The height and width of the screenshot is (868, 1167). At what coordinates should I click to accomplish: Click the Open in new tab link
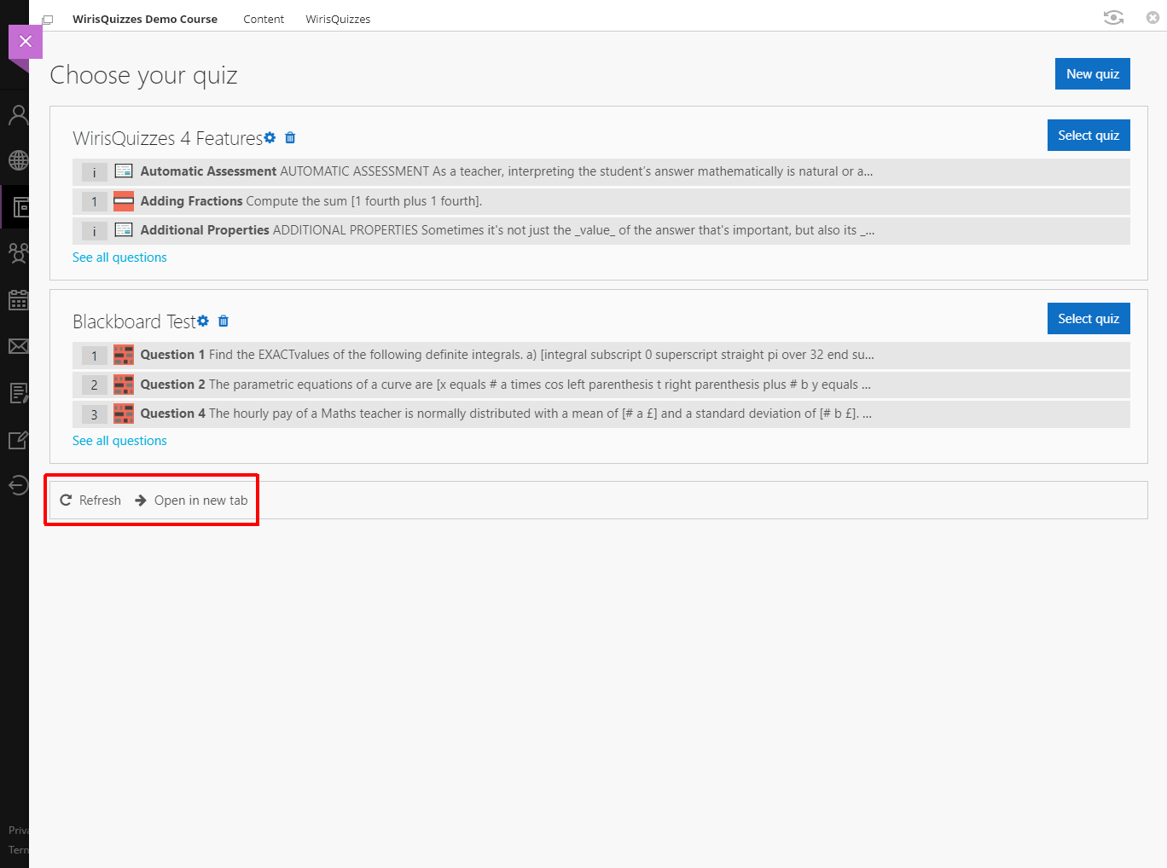(x=200, y=500)
